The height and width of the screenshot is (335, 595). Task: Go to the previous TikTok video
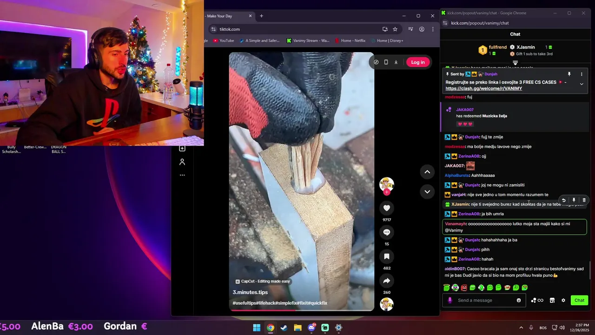(x=427, y=172)
